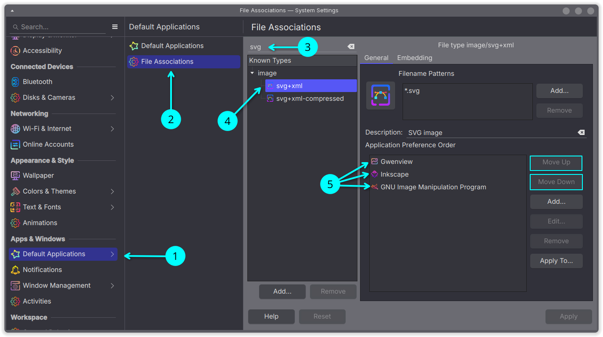Image resolution: width=603 pixels, height=337 pixels.
Task: Click the Help button
Action: coord(271,316)
